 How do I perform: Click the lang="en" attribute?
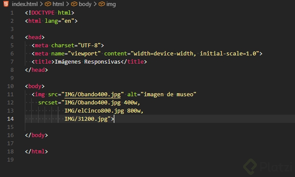pyautogui.click(x=60, y=21)
